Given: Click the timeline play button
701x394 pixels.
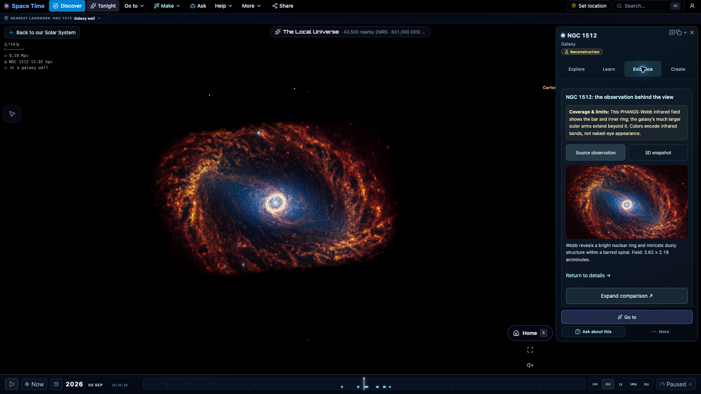Looking at the screenshot, I should click(x=12, y=384).
